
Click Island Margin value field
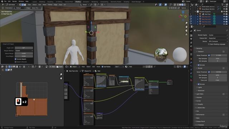coord(24,53)
